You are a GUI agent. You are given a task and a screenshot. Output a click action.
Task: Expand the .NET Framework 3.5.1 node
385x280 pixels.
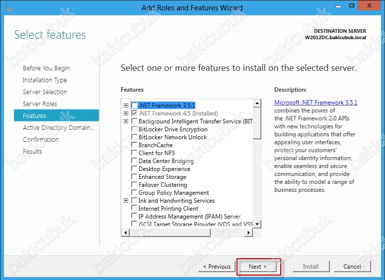(x=126, y=106)
